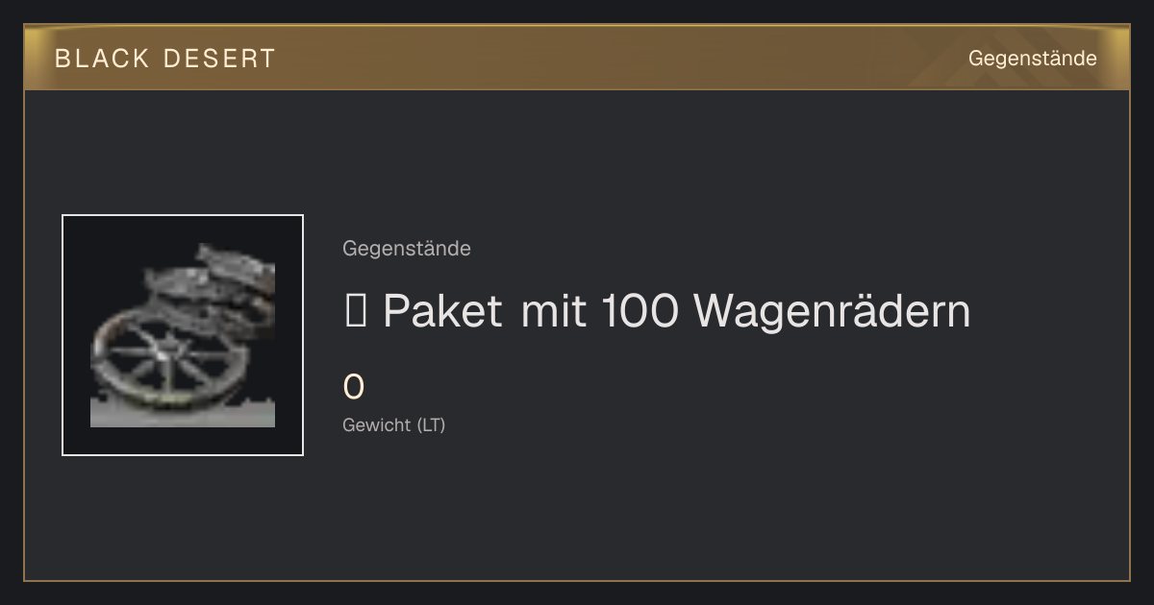Select the weight value 0
Image resolution: width=1154 pixels, height=605 pixels.
[354, 387]
